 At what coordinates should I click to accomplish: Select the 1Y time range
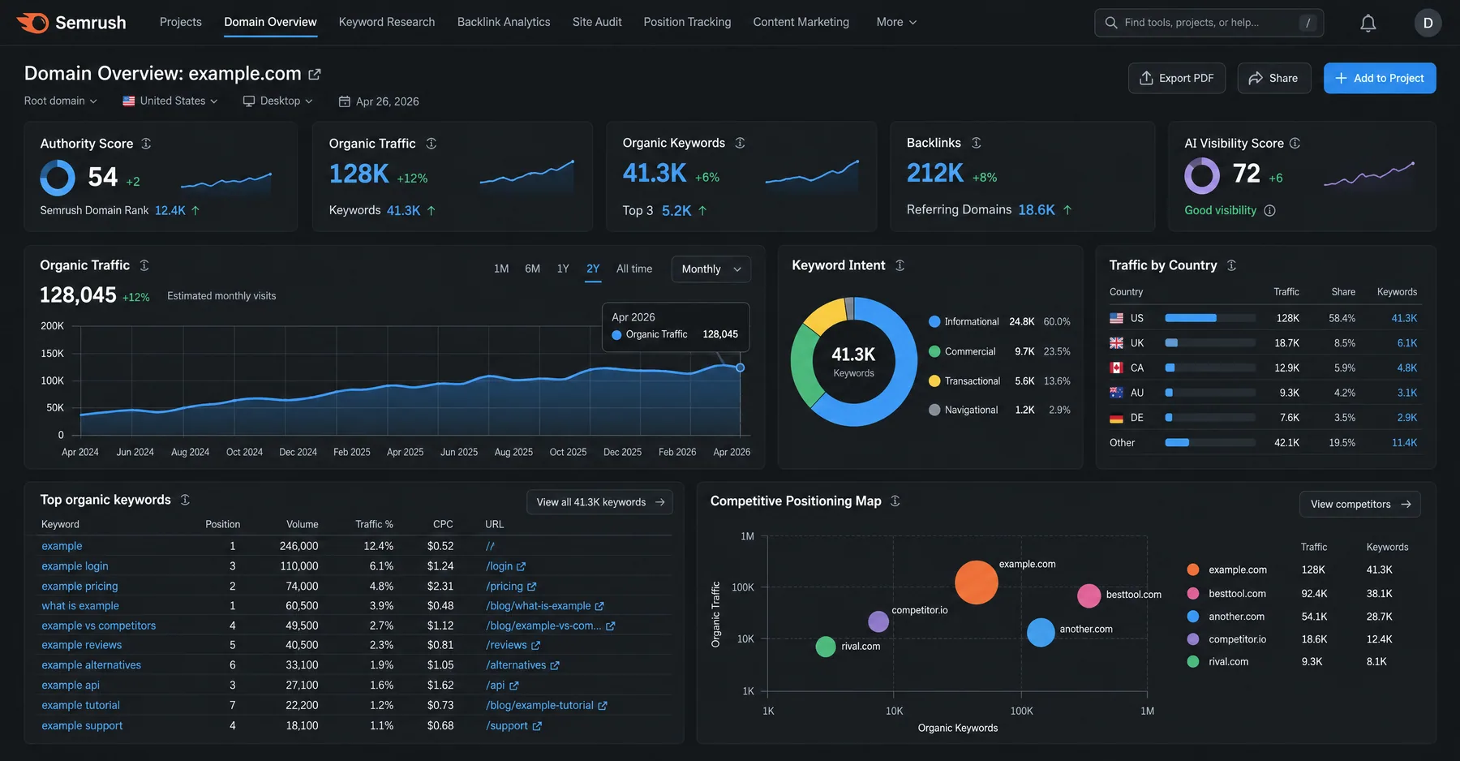pos(563,269)
